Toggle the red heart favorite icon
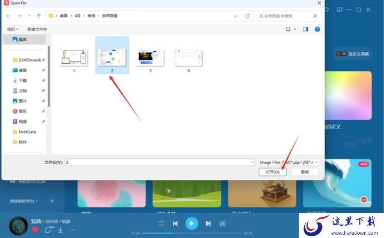The height and width of the screenshot is (238, 384). click(x=35, y=230)
